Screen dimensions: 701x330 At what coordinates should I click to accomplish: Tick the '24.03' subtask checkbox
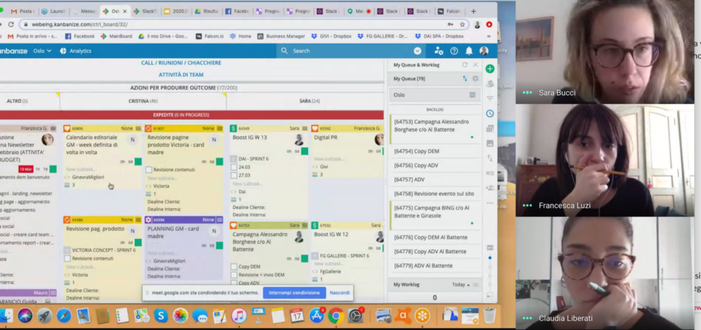click(x=233, y=167)
